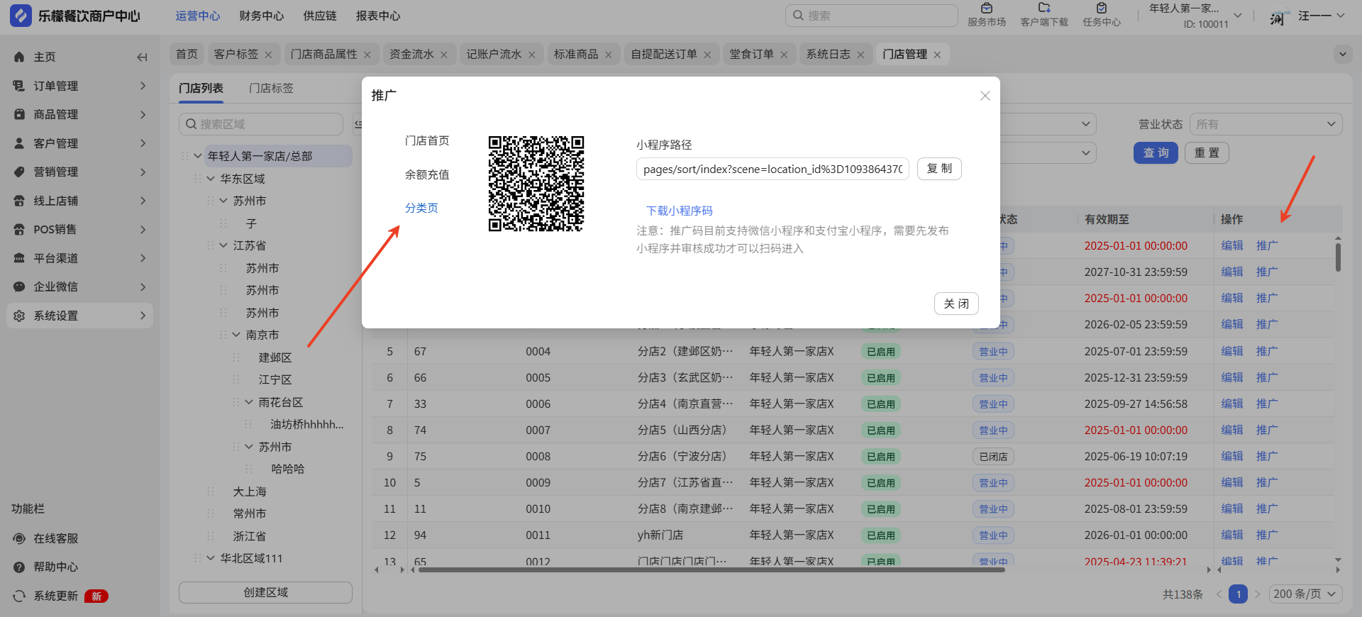1362x617 pixels.
Task: Open the 服务市场 icon
Action: coord(987,9)
